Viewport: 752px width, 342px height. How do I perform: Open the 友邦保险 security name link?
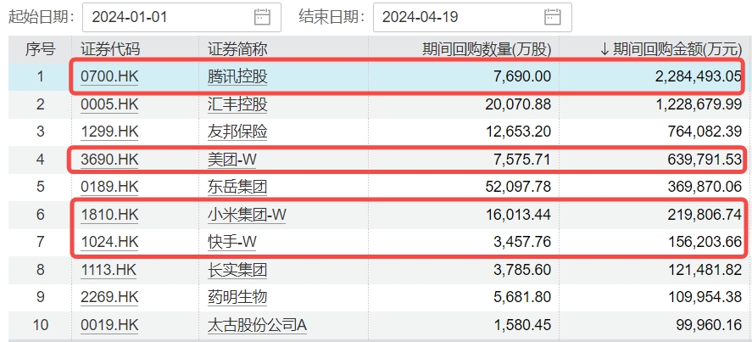point(237,132)
